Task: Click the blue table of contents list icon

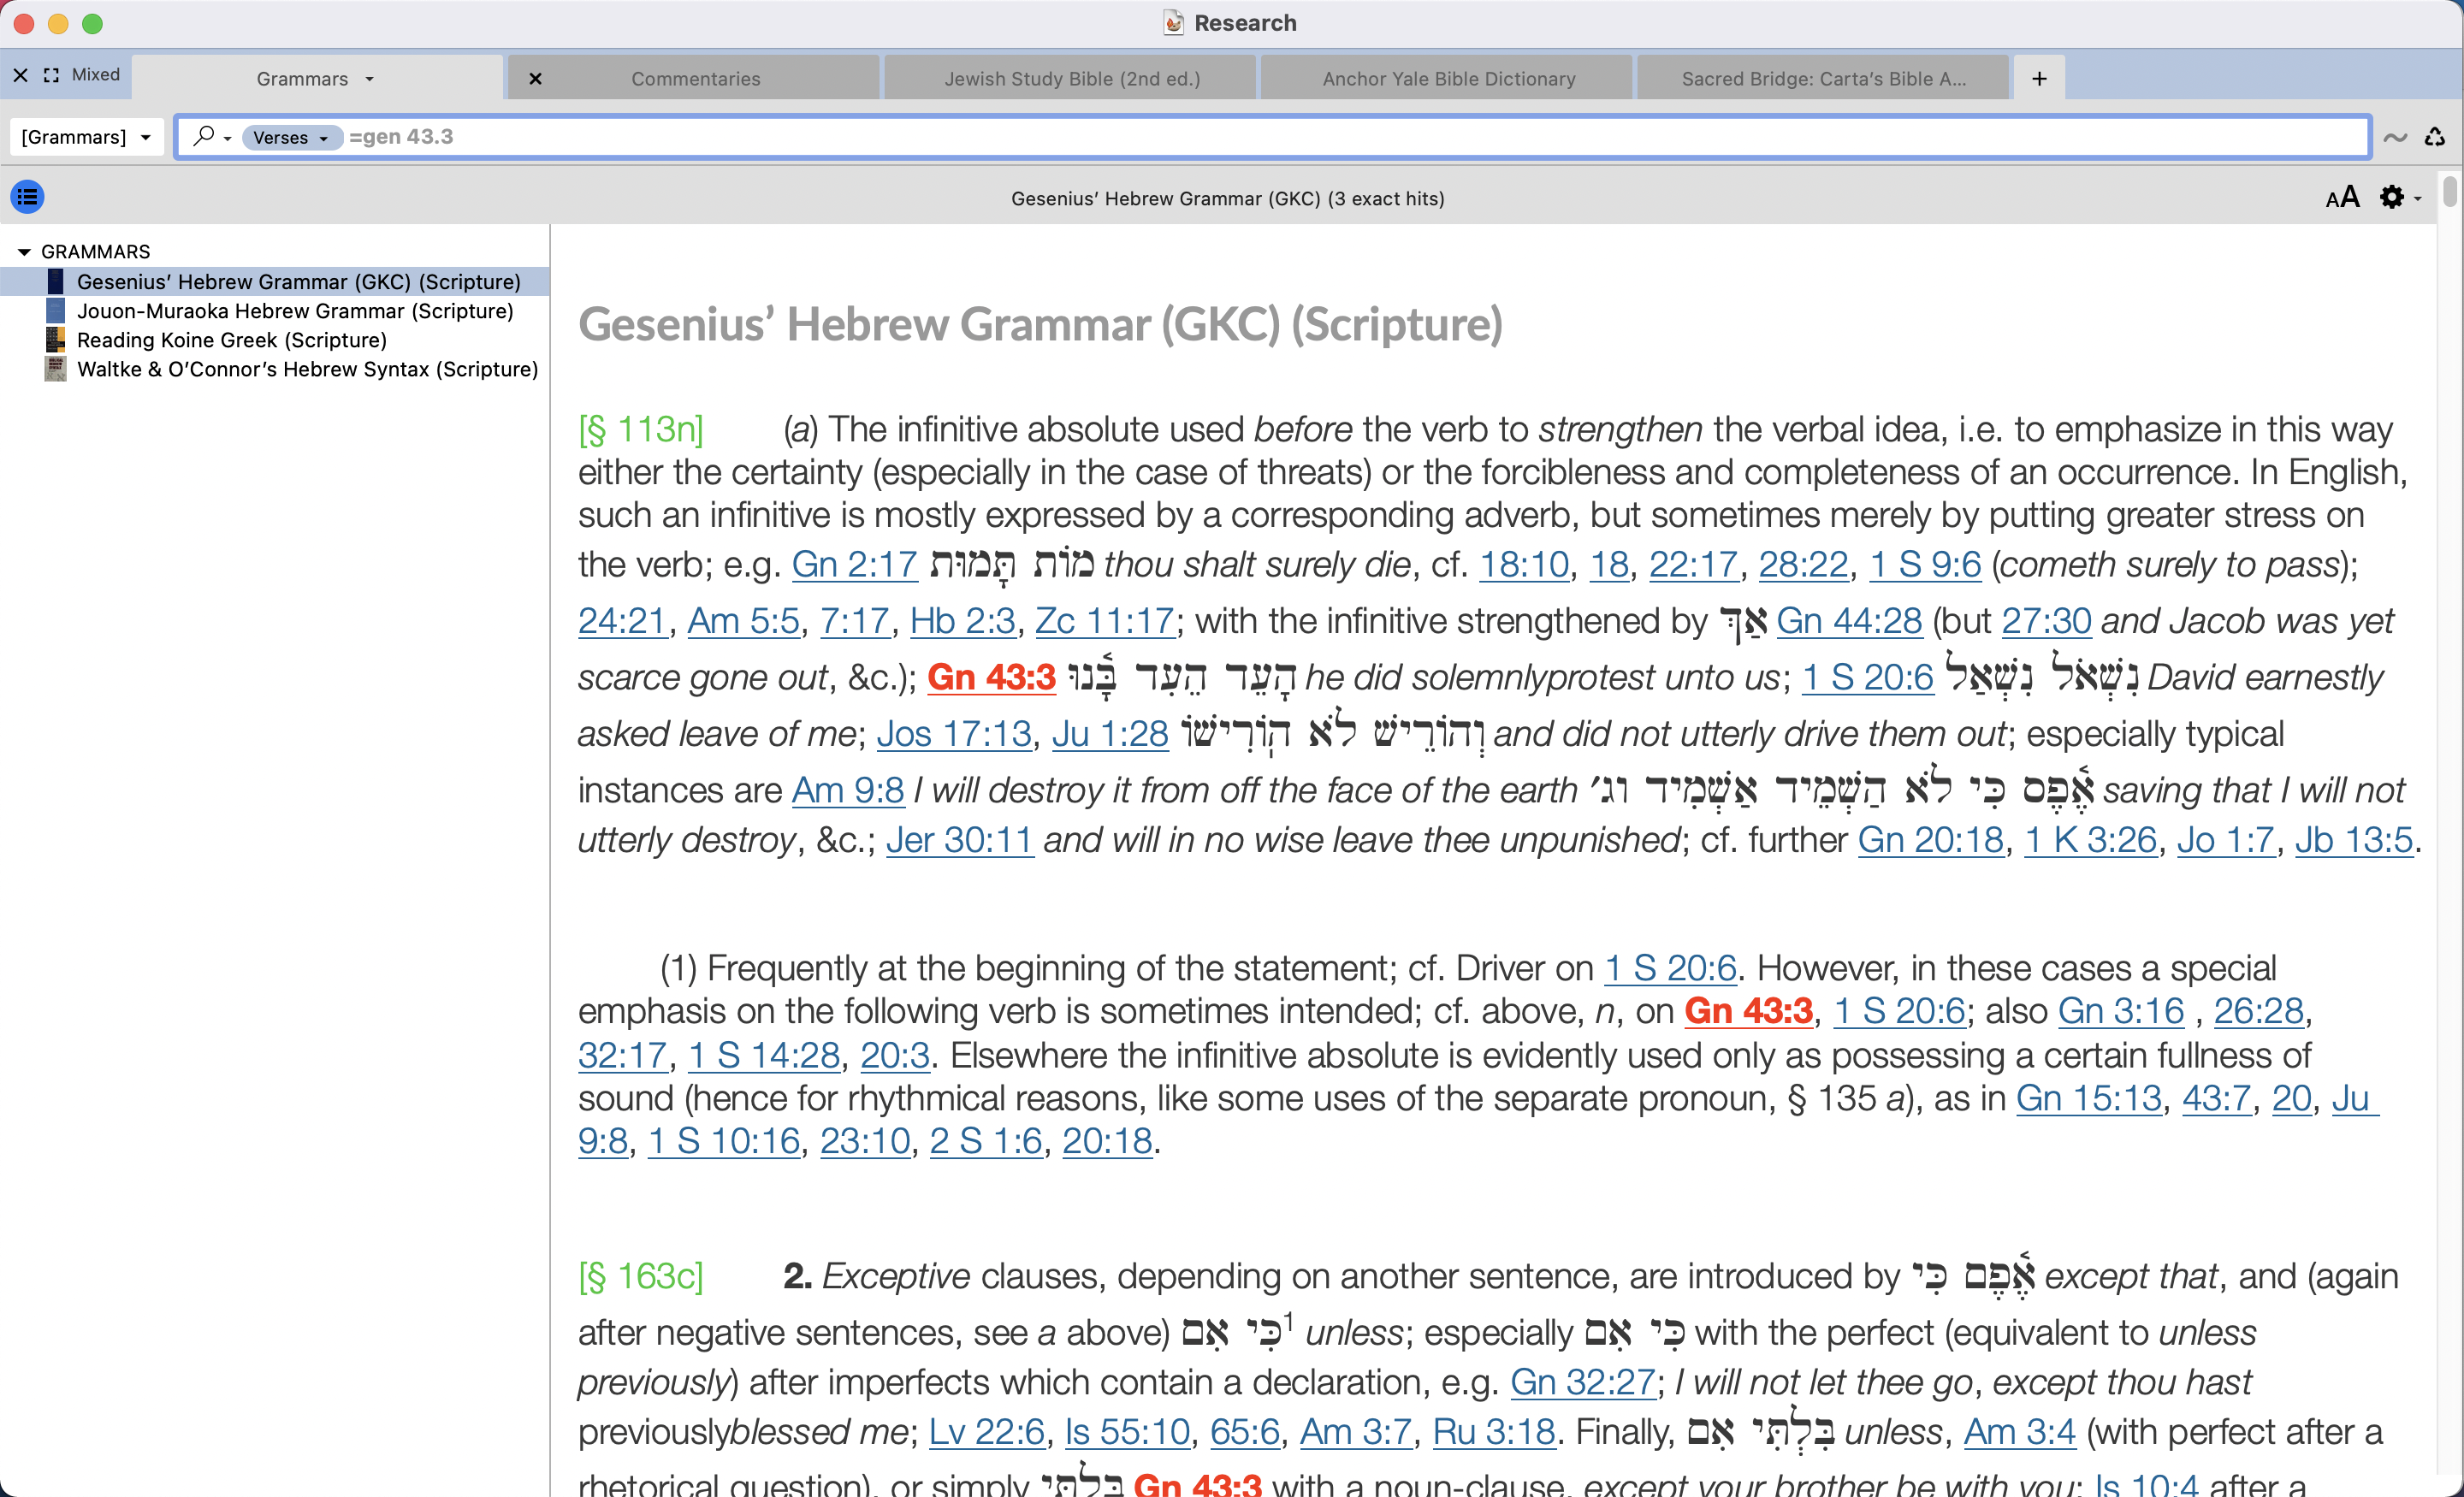Action: point(27,197)
